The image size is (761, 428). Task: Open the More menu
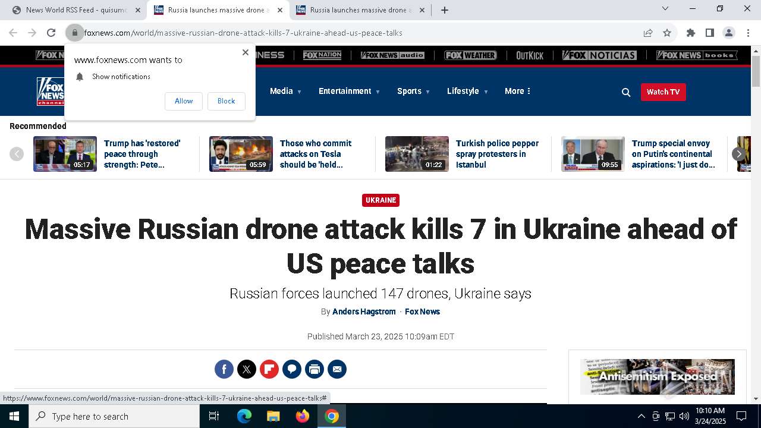pos(517,91)
